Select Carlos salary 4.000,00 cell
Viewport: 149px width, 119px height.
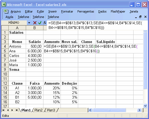tap(34, 56)
